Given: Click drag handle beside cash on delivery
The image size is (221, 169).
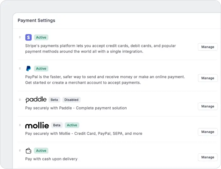Looking at the screenshot, I should (20, 151).
